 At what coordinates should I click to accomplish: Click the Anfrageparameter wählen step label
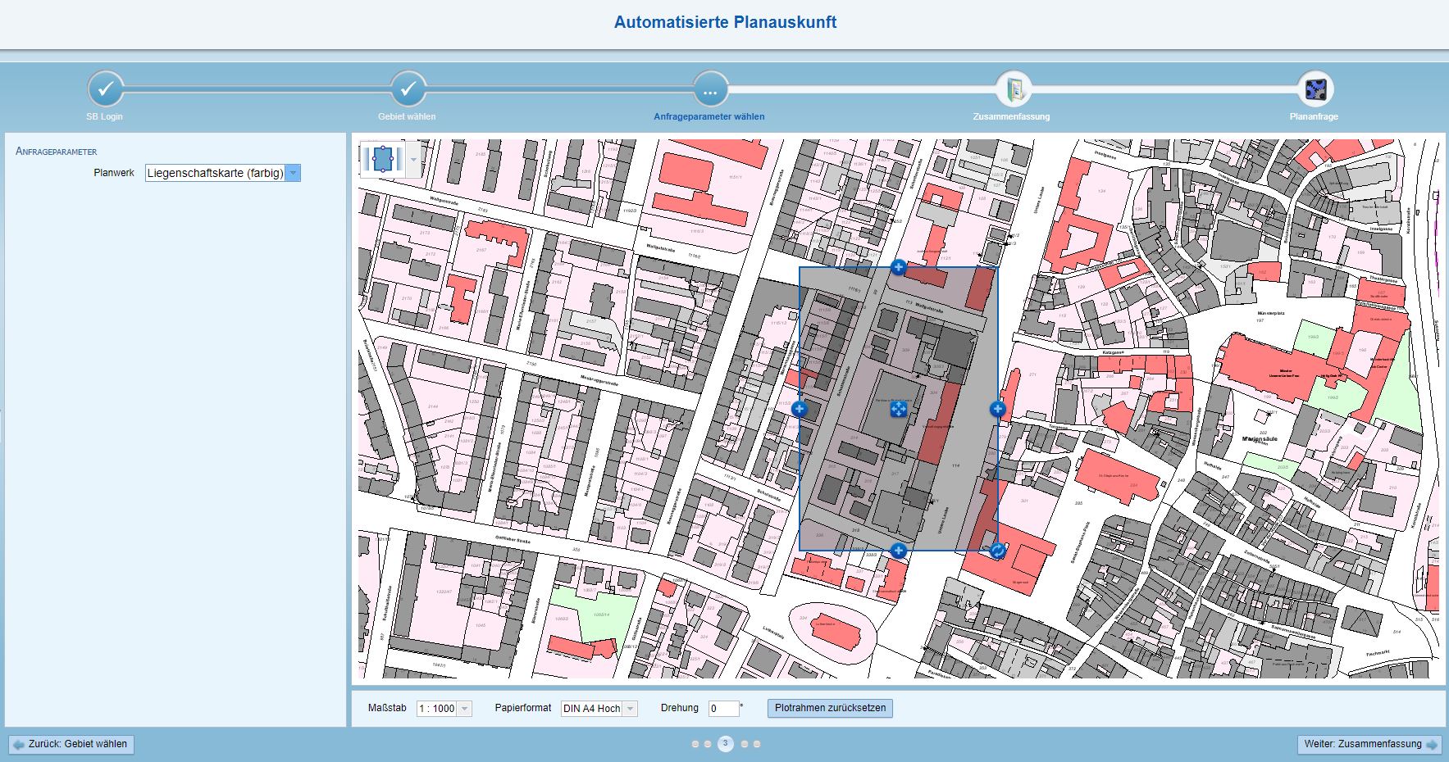click(x=709, y=116)
